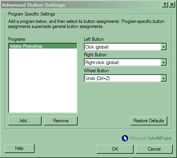Click the Microsoft IntelliPoint brand text
This screenshot has height=158, width=177.
point(151,138)
